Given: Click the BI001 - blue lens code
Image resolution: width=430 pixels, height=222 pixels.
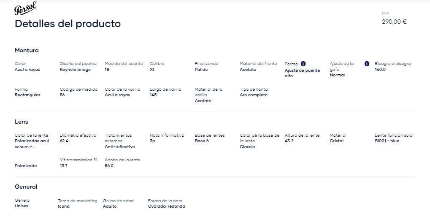Looking at the screenshot, I should (x=387, y=141).
